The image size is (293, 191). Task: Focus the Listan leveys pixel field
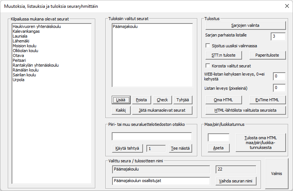(279, 88)
